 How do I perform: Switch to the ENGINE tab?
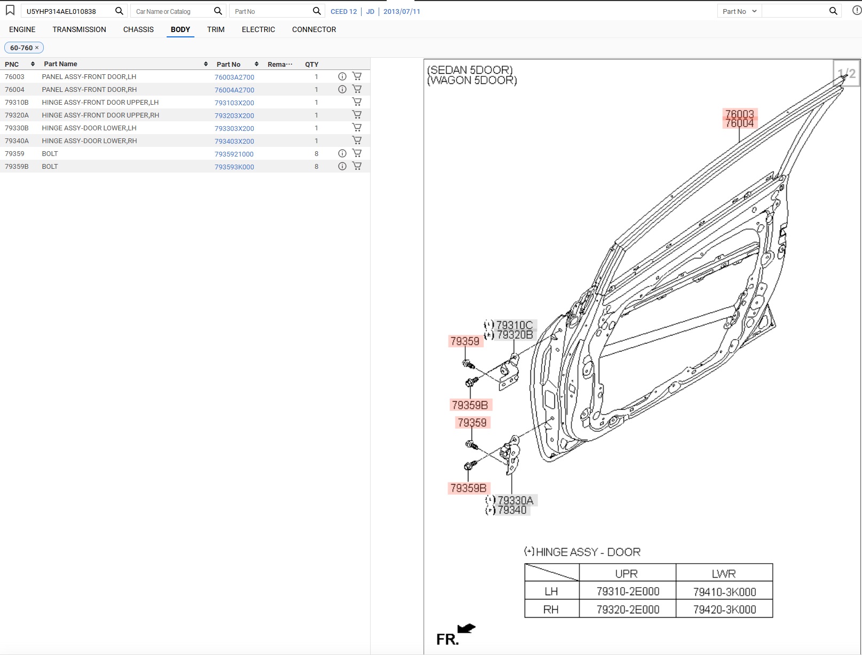(x=22, y=29)
